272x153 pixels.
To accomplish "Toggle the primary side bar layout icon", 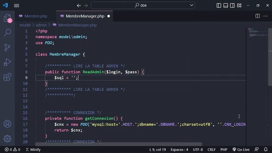I will (x=219, y=6).
